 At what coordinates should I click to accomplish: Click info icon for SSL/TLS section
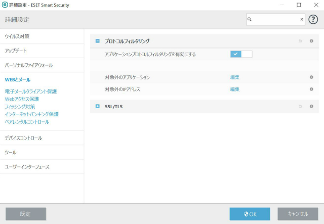tap(311, 106)
